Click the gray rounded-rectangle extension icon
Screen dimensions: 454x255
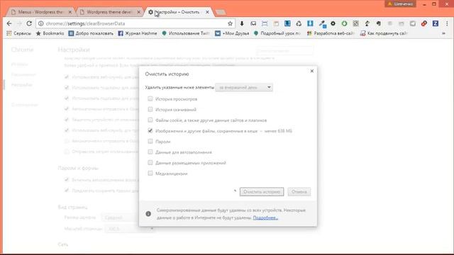pyautogui.click(x=413, y=23)
